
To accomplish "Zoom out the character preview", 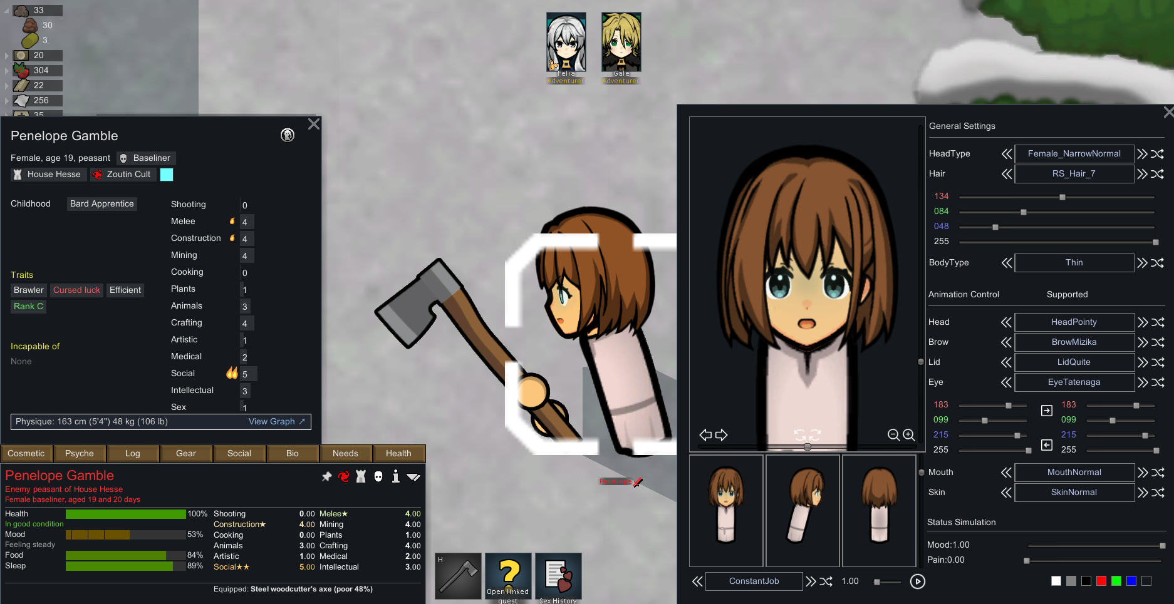I will 894,435.
